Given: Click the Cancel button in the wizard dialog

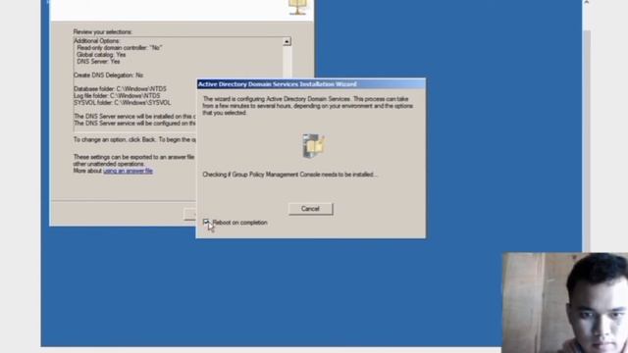Looking at the screenshot, I should coord(310,209).
